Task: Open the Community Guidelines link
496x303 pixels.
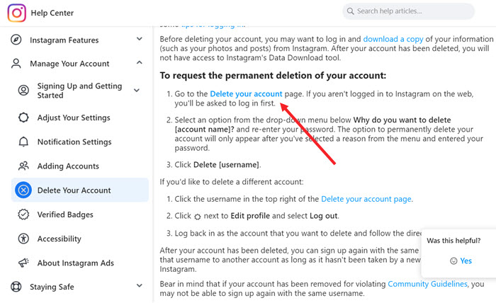Action: click(427, 284)
